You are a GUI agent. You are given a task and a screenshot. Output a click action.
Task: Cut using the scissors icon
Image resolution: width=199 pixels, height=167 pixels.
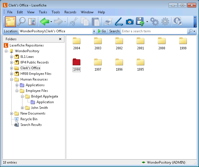[74, 22]
